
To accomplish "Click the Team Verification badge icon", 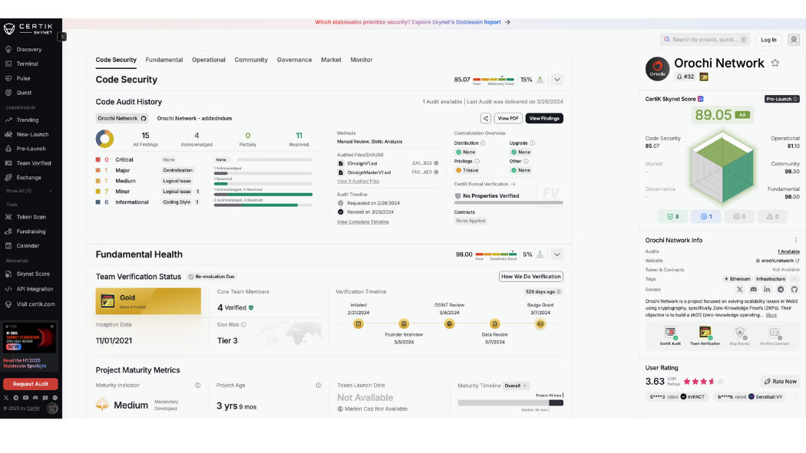I will coord(705,332).
